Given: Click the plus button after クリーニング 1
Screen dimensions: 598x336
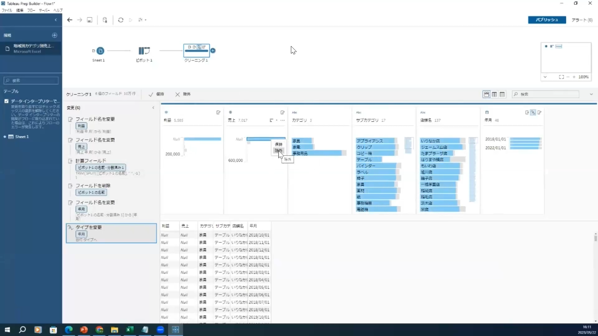Looking at the screenshot, I should click(x=213, y=50).
